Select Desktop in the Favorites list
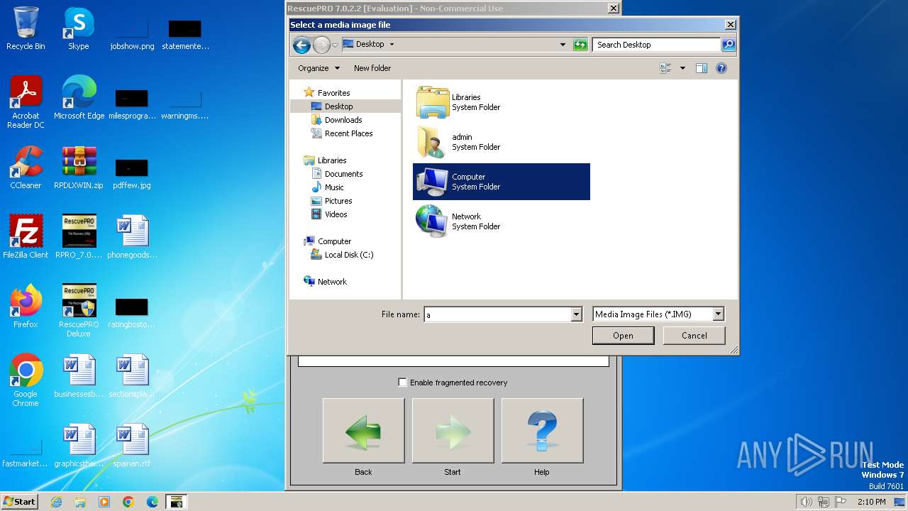908x511 pixels. point(338,106)
